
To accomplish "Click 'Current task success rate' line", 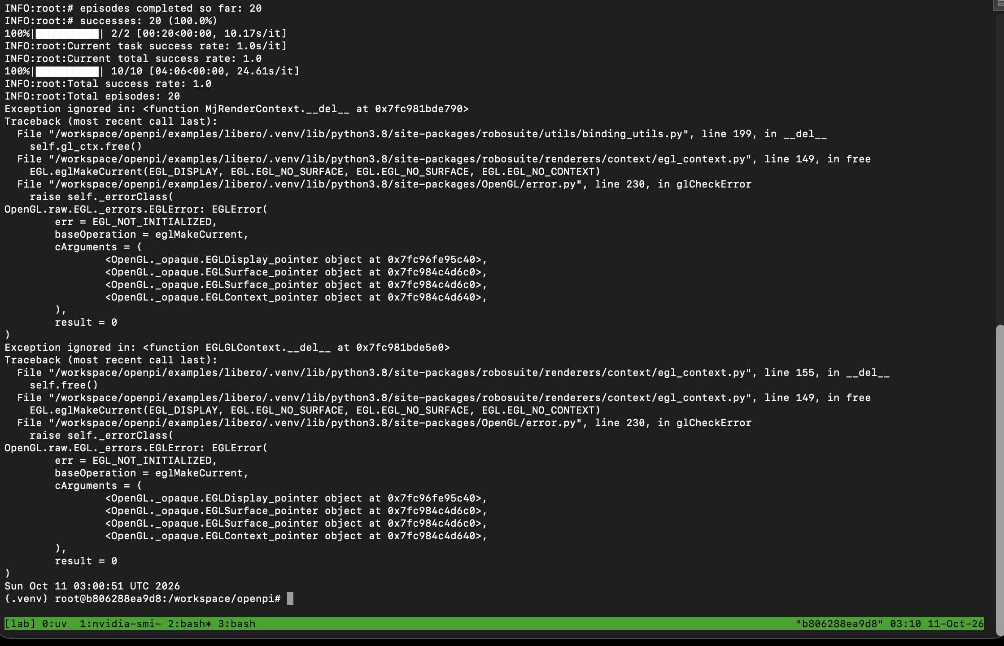I will (x=146, y=46).
